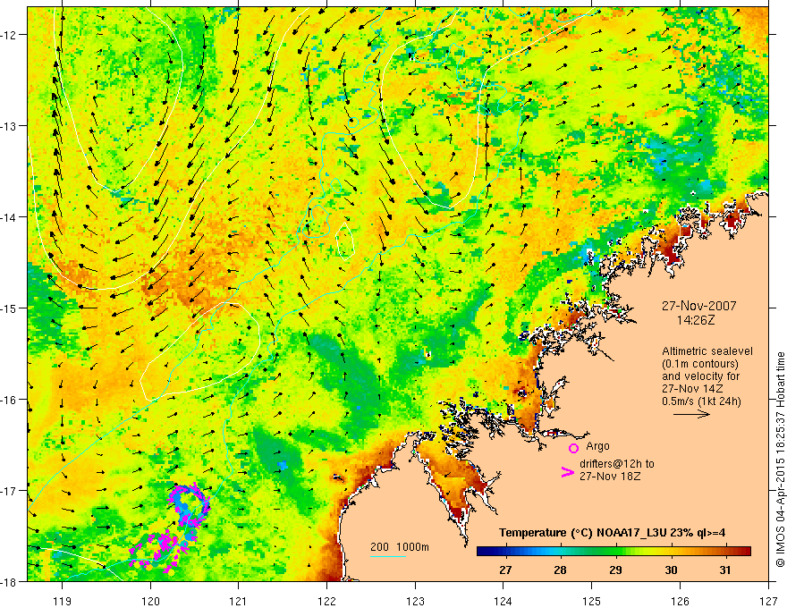The image size is (787, 608).
Task: Click the latitude axis label -17
Action: tap(10, 490)
